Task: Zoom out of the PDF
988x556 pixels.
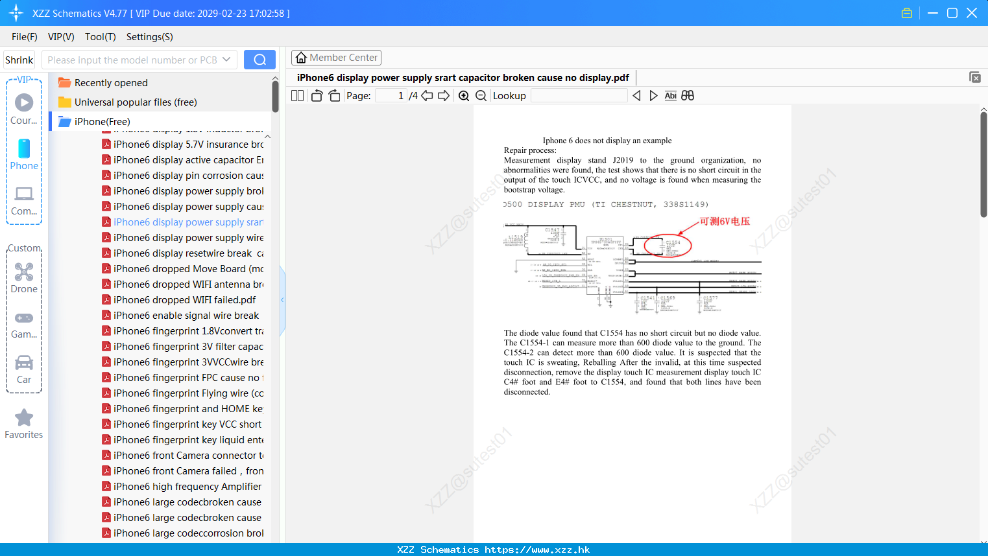Action: click(481, 95)
